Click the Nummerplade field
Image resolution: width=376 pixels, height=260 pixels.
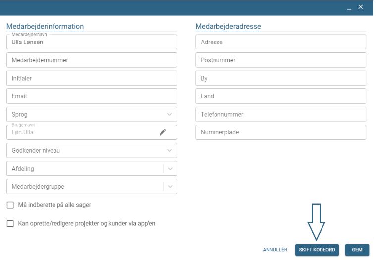click(280, 132)
